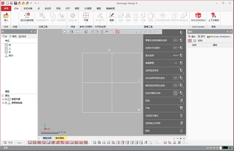Open the dropdown arrow under 导入
Screen dimensions: 234x151
(x=6, y=23)
